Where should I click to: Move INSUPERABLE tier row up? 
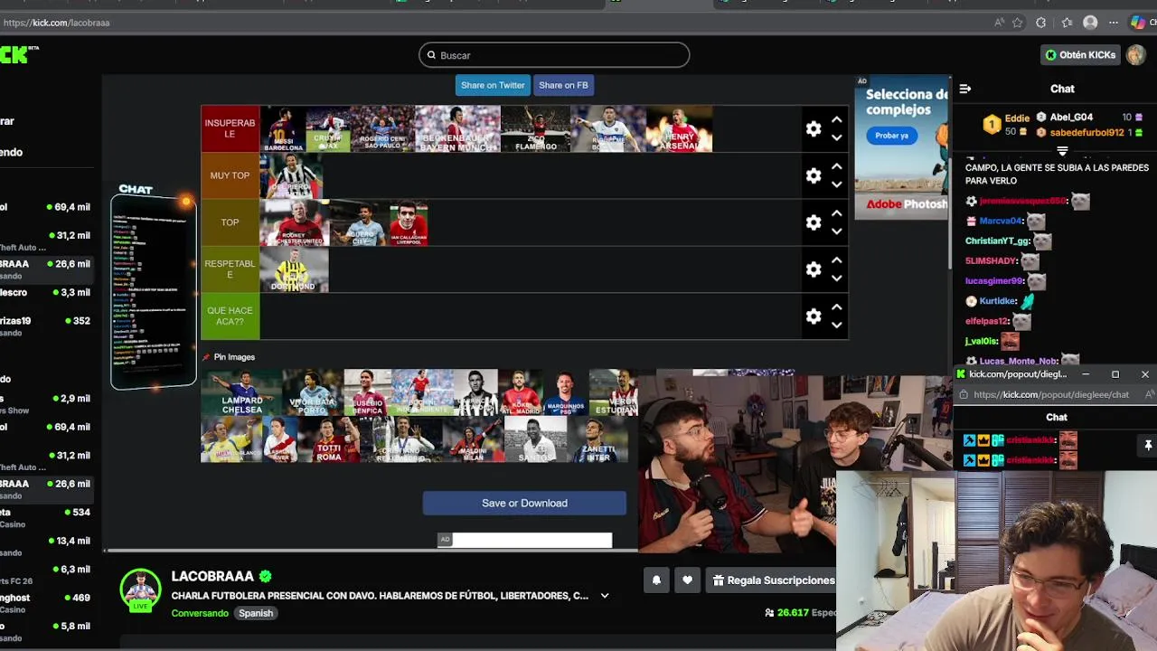pyautogui.click(x=837, y=119)
